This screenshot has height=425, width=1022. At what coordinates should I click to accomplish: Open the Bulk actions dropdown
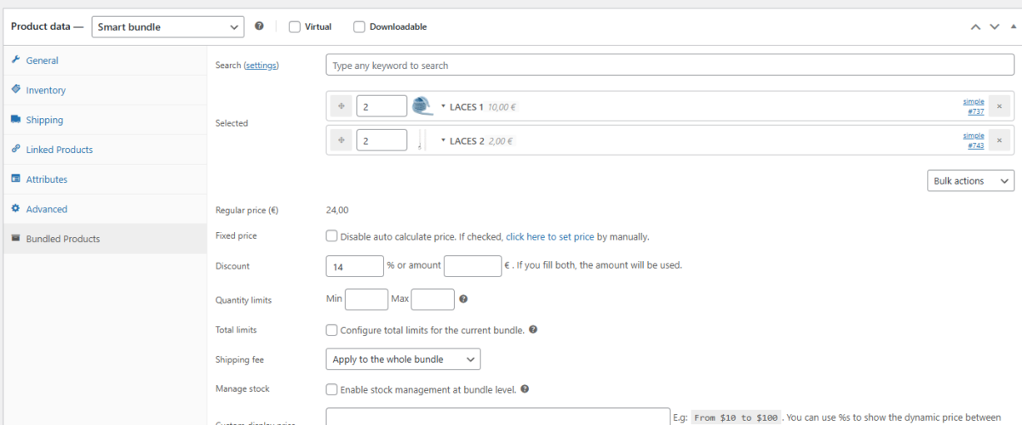970,181
